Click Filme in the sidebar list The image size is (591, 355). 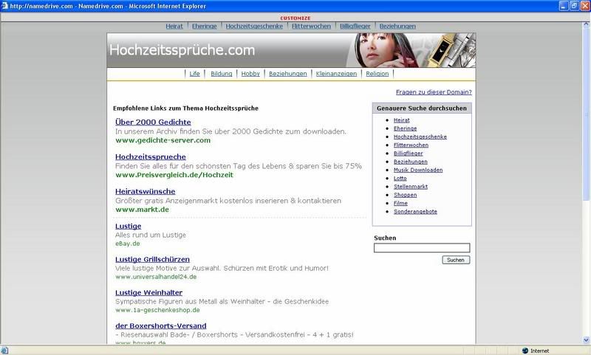(x=400, y=203)
